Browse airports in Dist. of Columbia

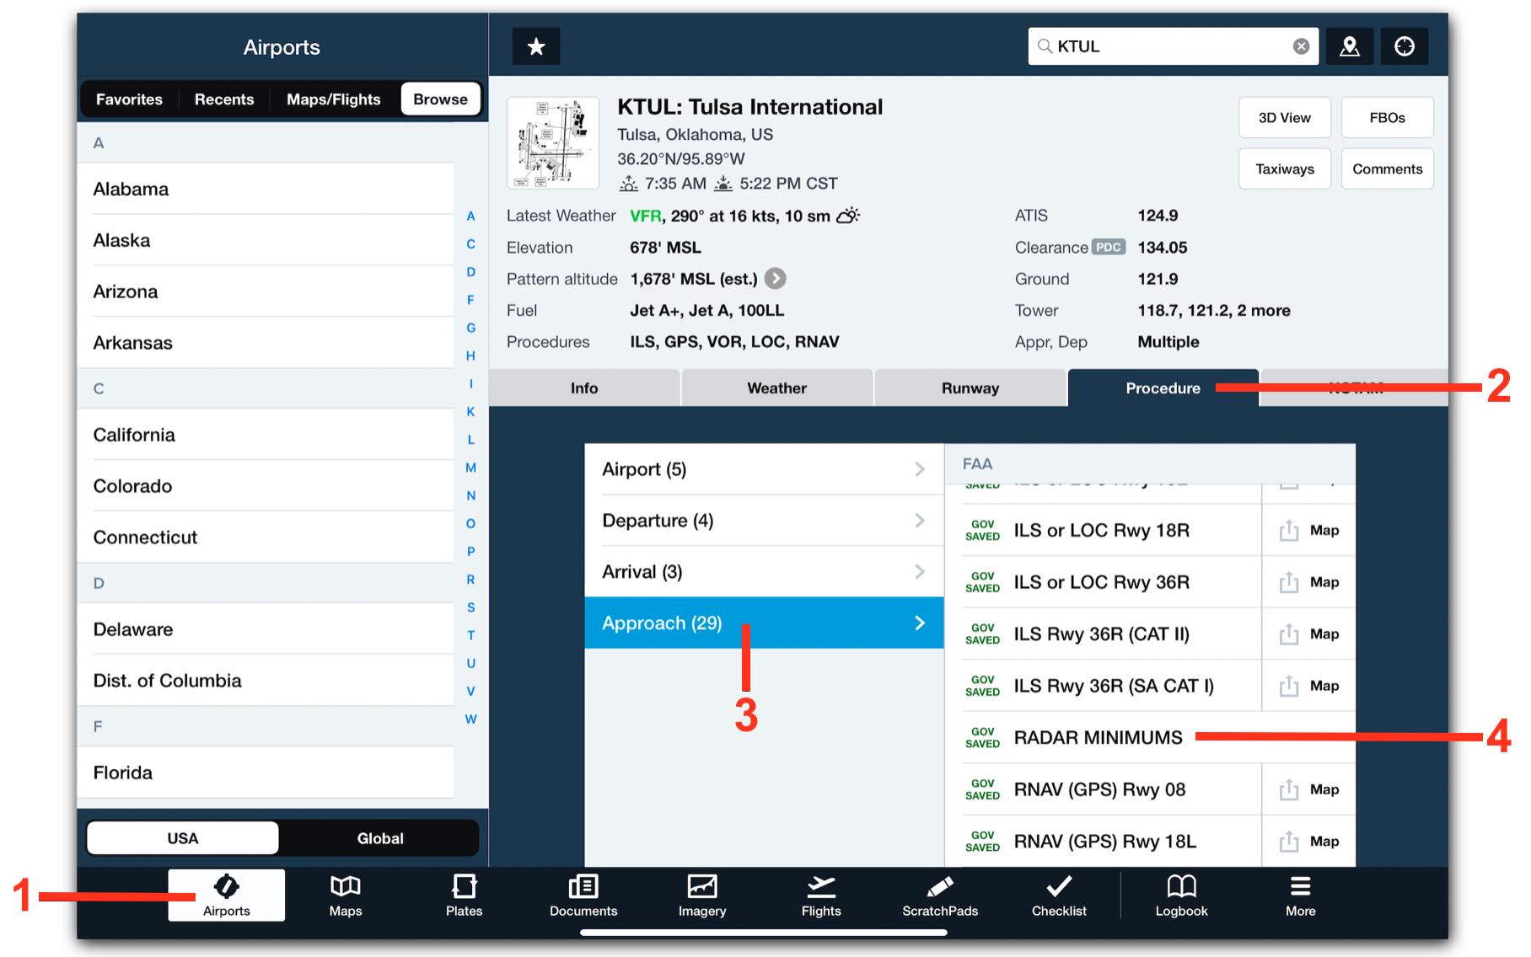point(266,681)
